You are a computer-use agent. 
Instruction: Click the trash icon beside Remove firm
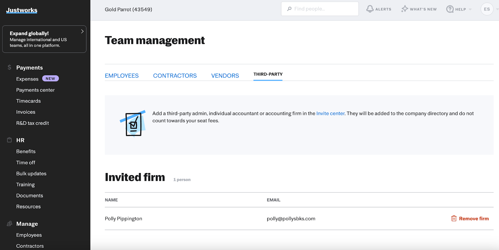click(454, 219)
